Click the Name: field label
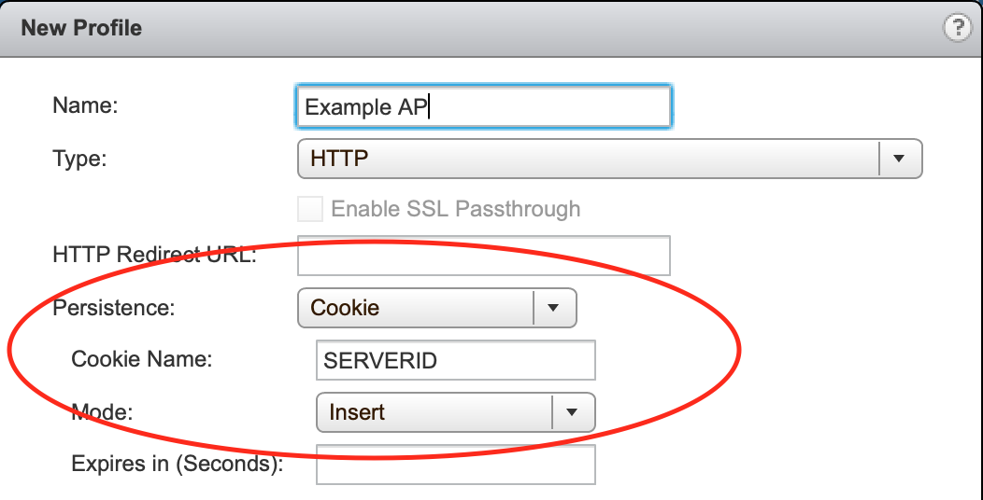 pyautogui.click(x=86, y=105)
